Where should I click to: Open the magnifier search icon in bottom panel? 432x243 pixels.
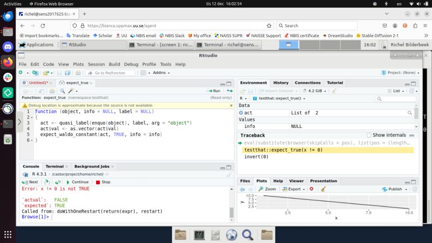coord(247,235)
